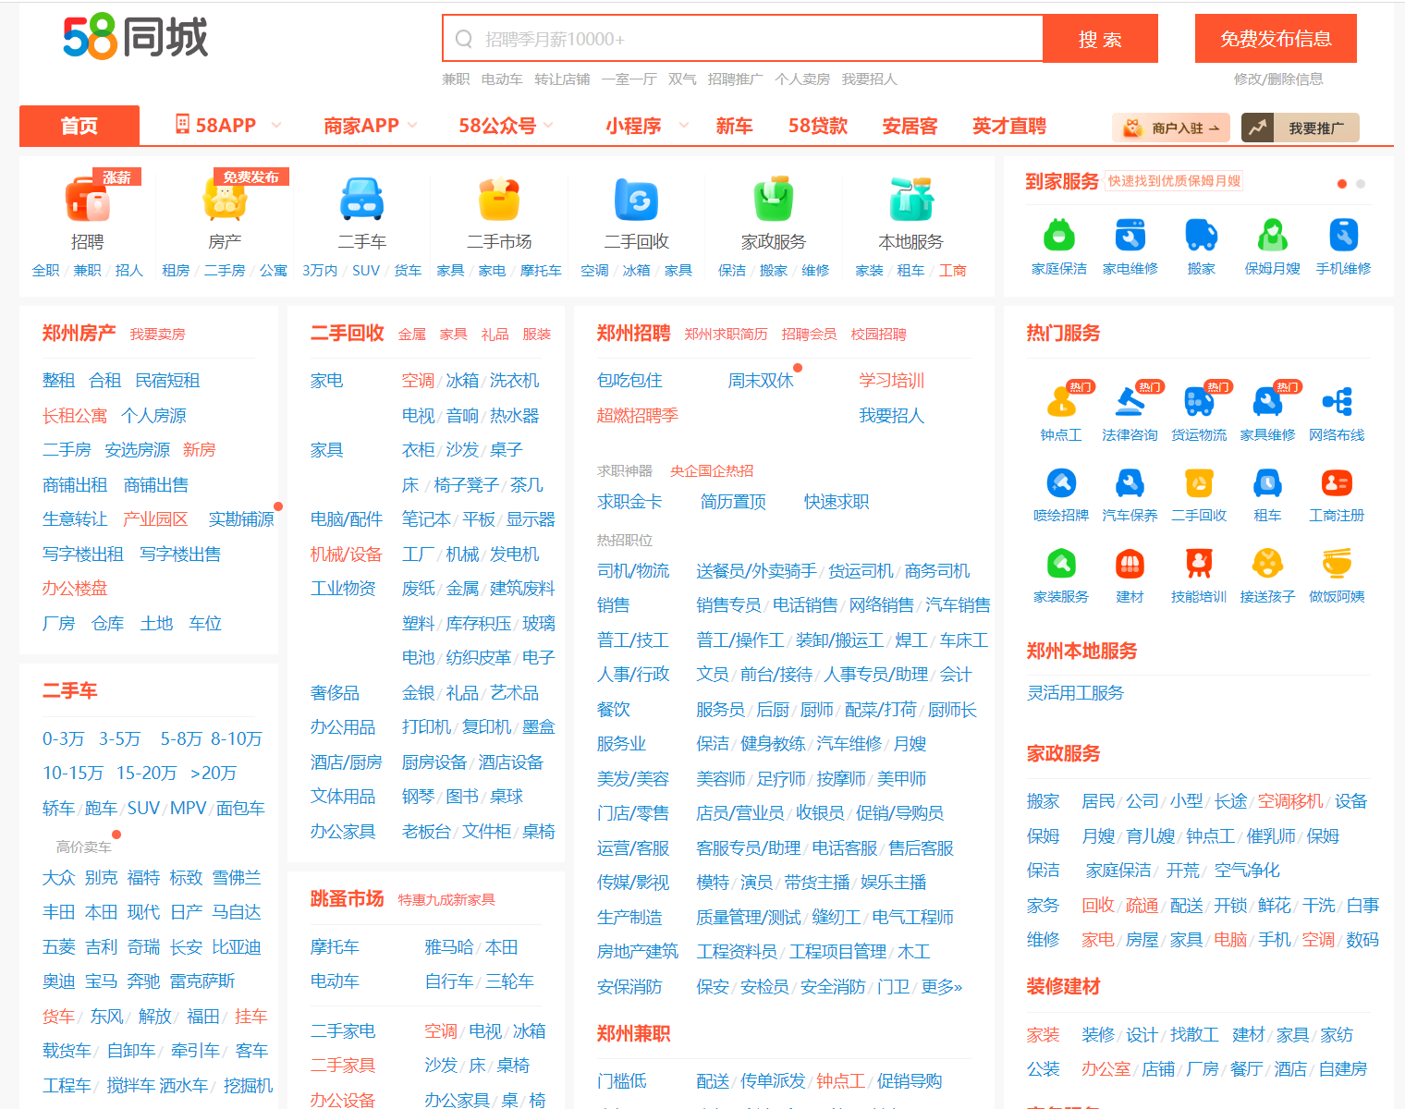The image size is (1405, 1109).
Task: Open the 钟点工 hot service icon
Action: coord(1061,403)
